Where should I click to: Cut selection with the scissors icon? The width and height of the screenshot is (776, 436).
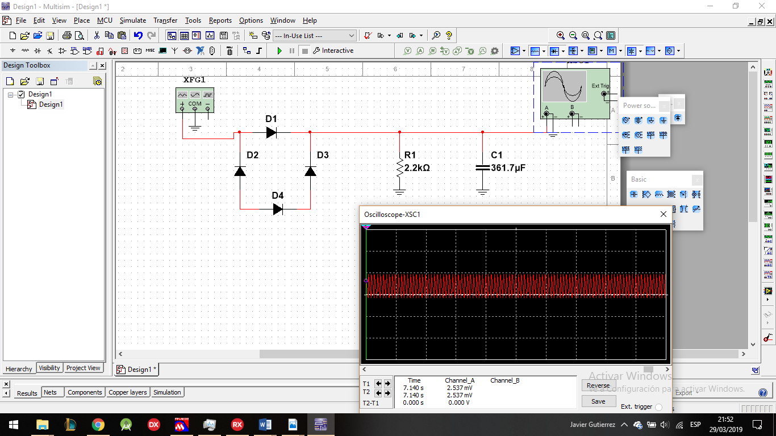(x=97, y=35)
